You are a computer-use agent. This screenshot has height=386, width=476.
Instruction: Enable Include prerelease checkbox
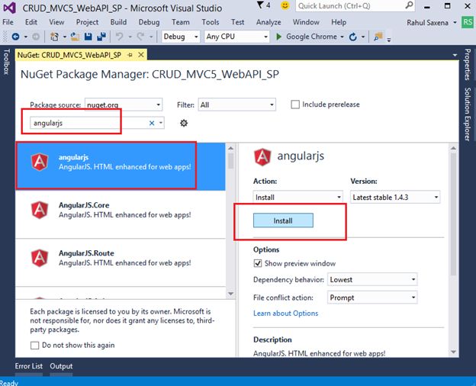point(295,105)
